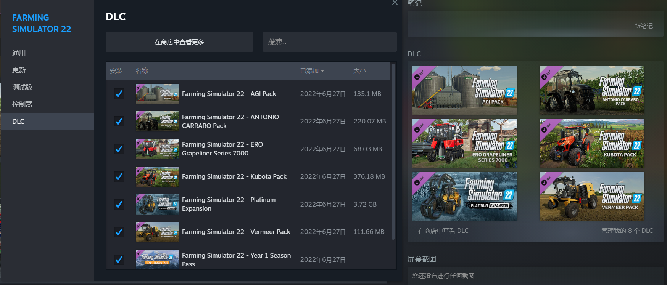Viewport: 667px width, 285px height.
Task: Click Year 1 Season Pass list thumbnail
Action: pyautogui.click(x=157, y=259)
